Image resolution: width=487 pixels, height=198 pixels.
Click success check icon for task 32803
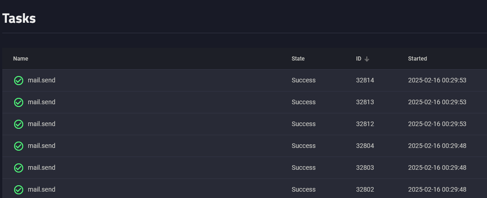pos(19,168)
